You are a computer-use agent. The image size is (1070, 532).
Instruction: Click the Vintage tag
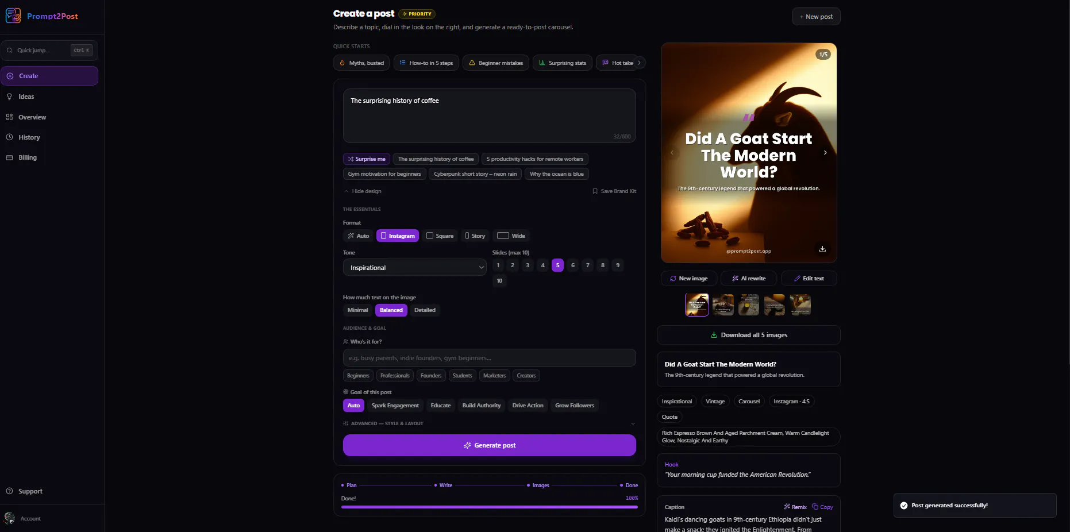point(715,402)
